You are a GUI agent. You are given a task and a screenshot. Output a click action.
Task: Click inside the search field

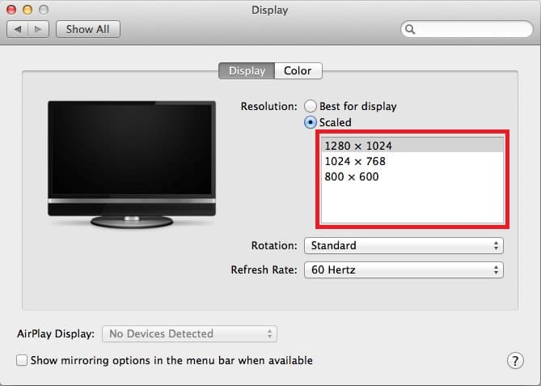[x=469, y=29]
